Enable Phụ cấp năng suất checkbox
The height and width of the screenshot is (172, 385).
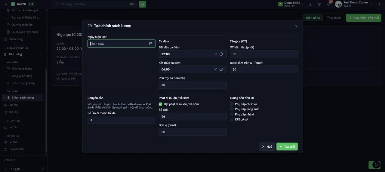(232, 109)
